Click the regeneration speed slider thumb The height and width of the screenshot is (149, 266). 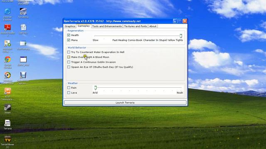181,36
